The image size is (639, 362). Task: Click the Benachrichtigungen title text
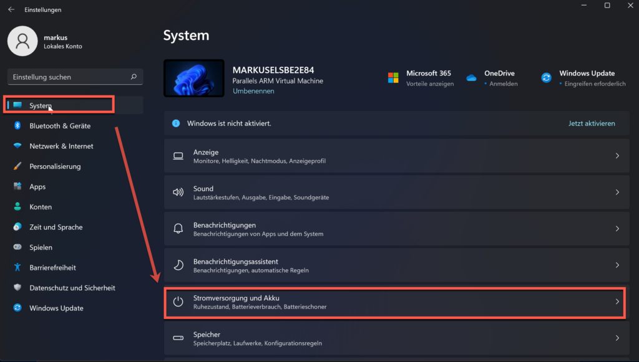coord(225,225)
